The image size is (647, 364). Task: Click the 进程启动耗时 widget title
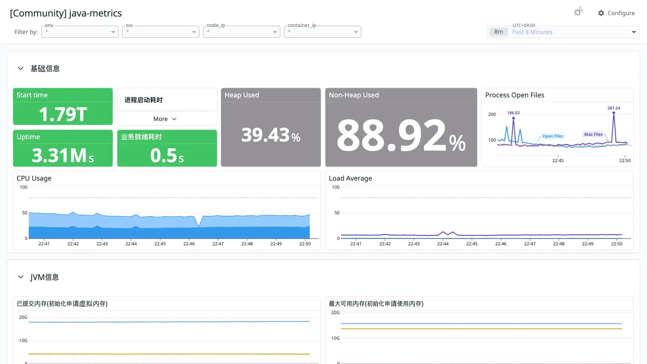144,100
